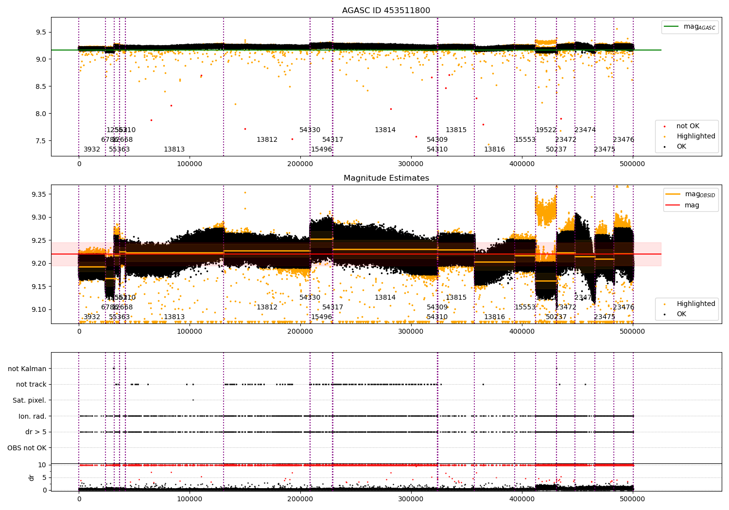The width and height of the screenshot is (729, 510).
Task: Click the 5 tick on the dr axis
Action: [44, 478]
